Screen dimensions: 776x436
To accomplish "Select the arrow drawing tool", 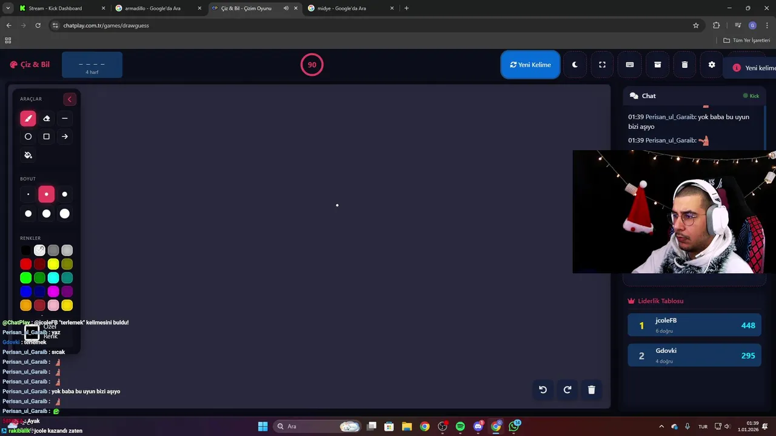I will pos(64,137).
